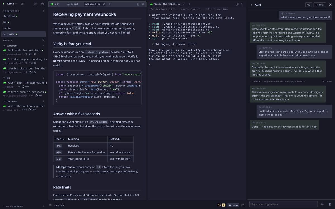
Task: Click the Verify before you read heading
Action: [x=72, y=44]
